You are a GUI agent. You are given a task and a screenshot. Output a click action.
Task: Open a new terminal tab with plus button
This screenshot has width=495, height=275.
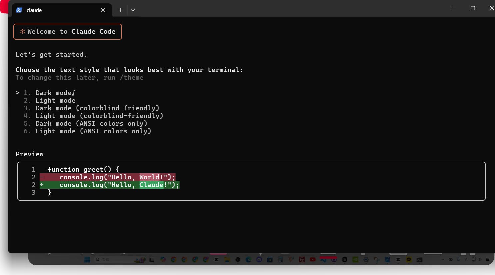(121, 10)
